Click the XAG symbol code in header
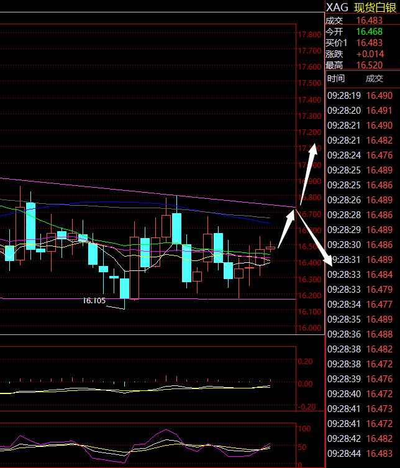Screen dimensions: 400x468 [337, 7]
